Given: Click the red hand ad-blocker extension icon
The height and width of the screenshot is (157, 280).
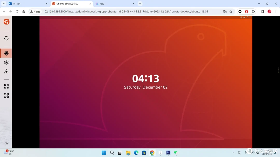Looking at the screenshot, I should click(x=247, y=12).
